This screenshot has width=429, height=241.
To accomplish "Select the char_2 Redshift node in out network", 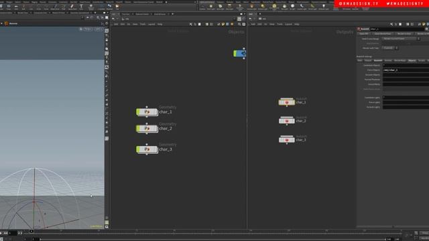I will coord(287,120).
